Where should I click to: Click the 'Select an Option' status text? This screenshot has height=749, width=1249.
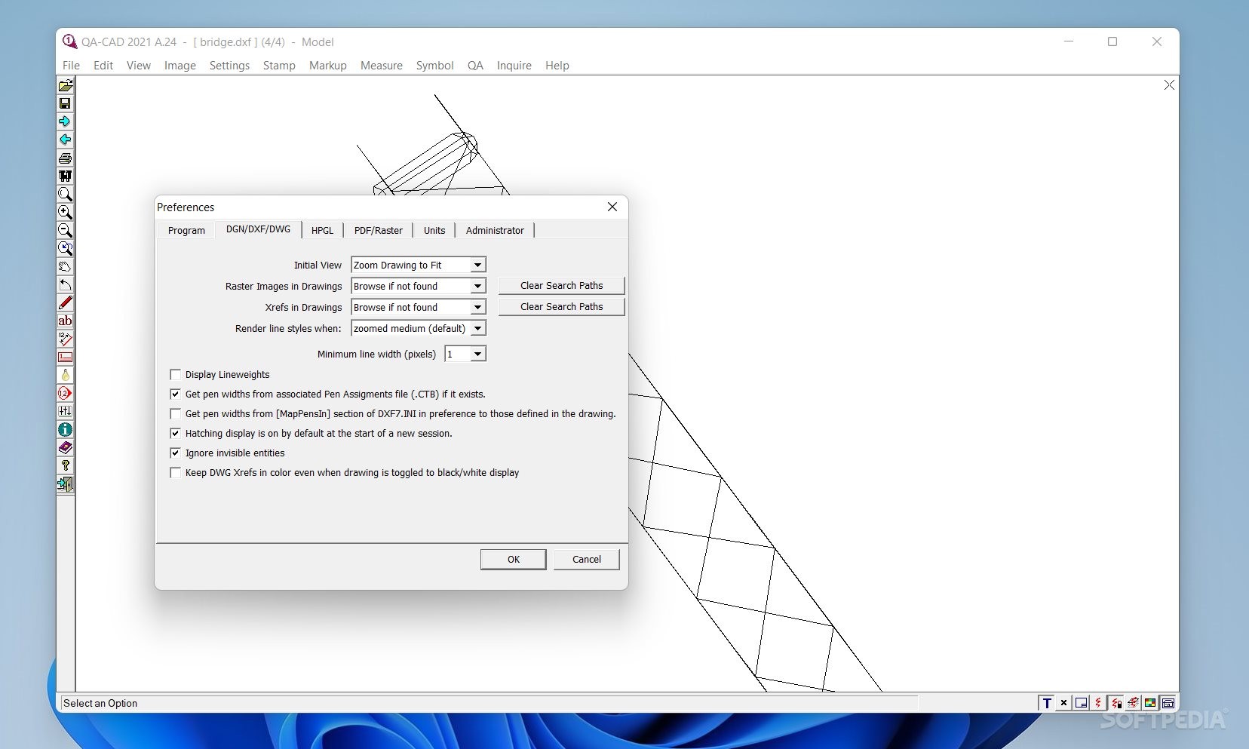100,703
